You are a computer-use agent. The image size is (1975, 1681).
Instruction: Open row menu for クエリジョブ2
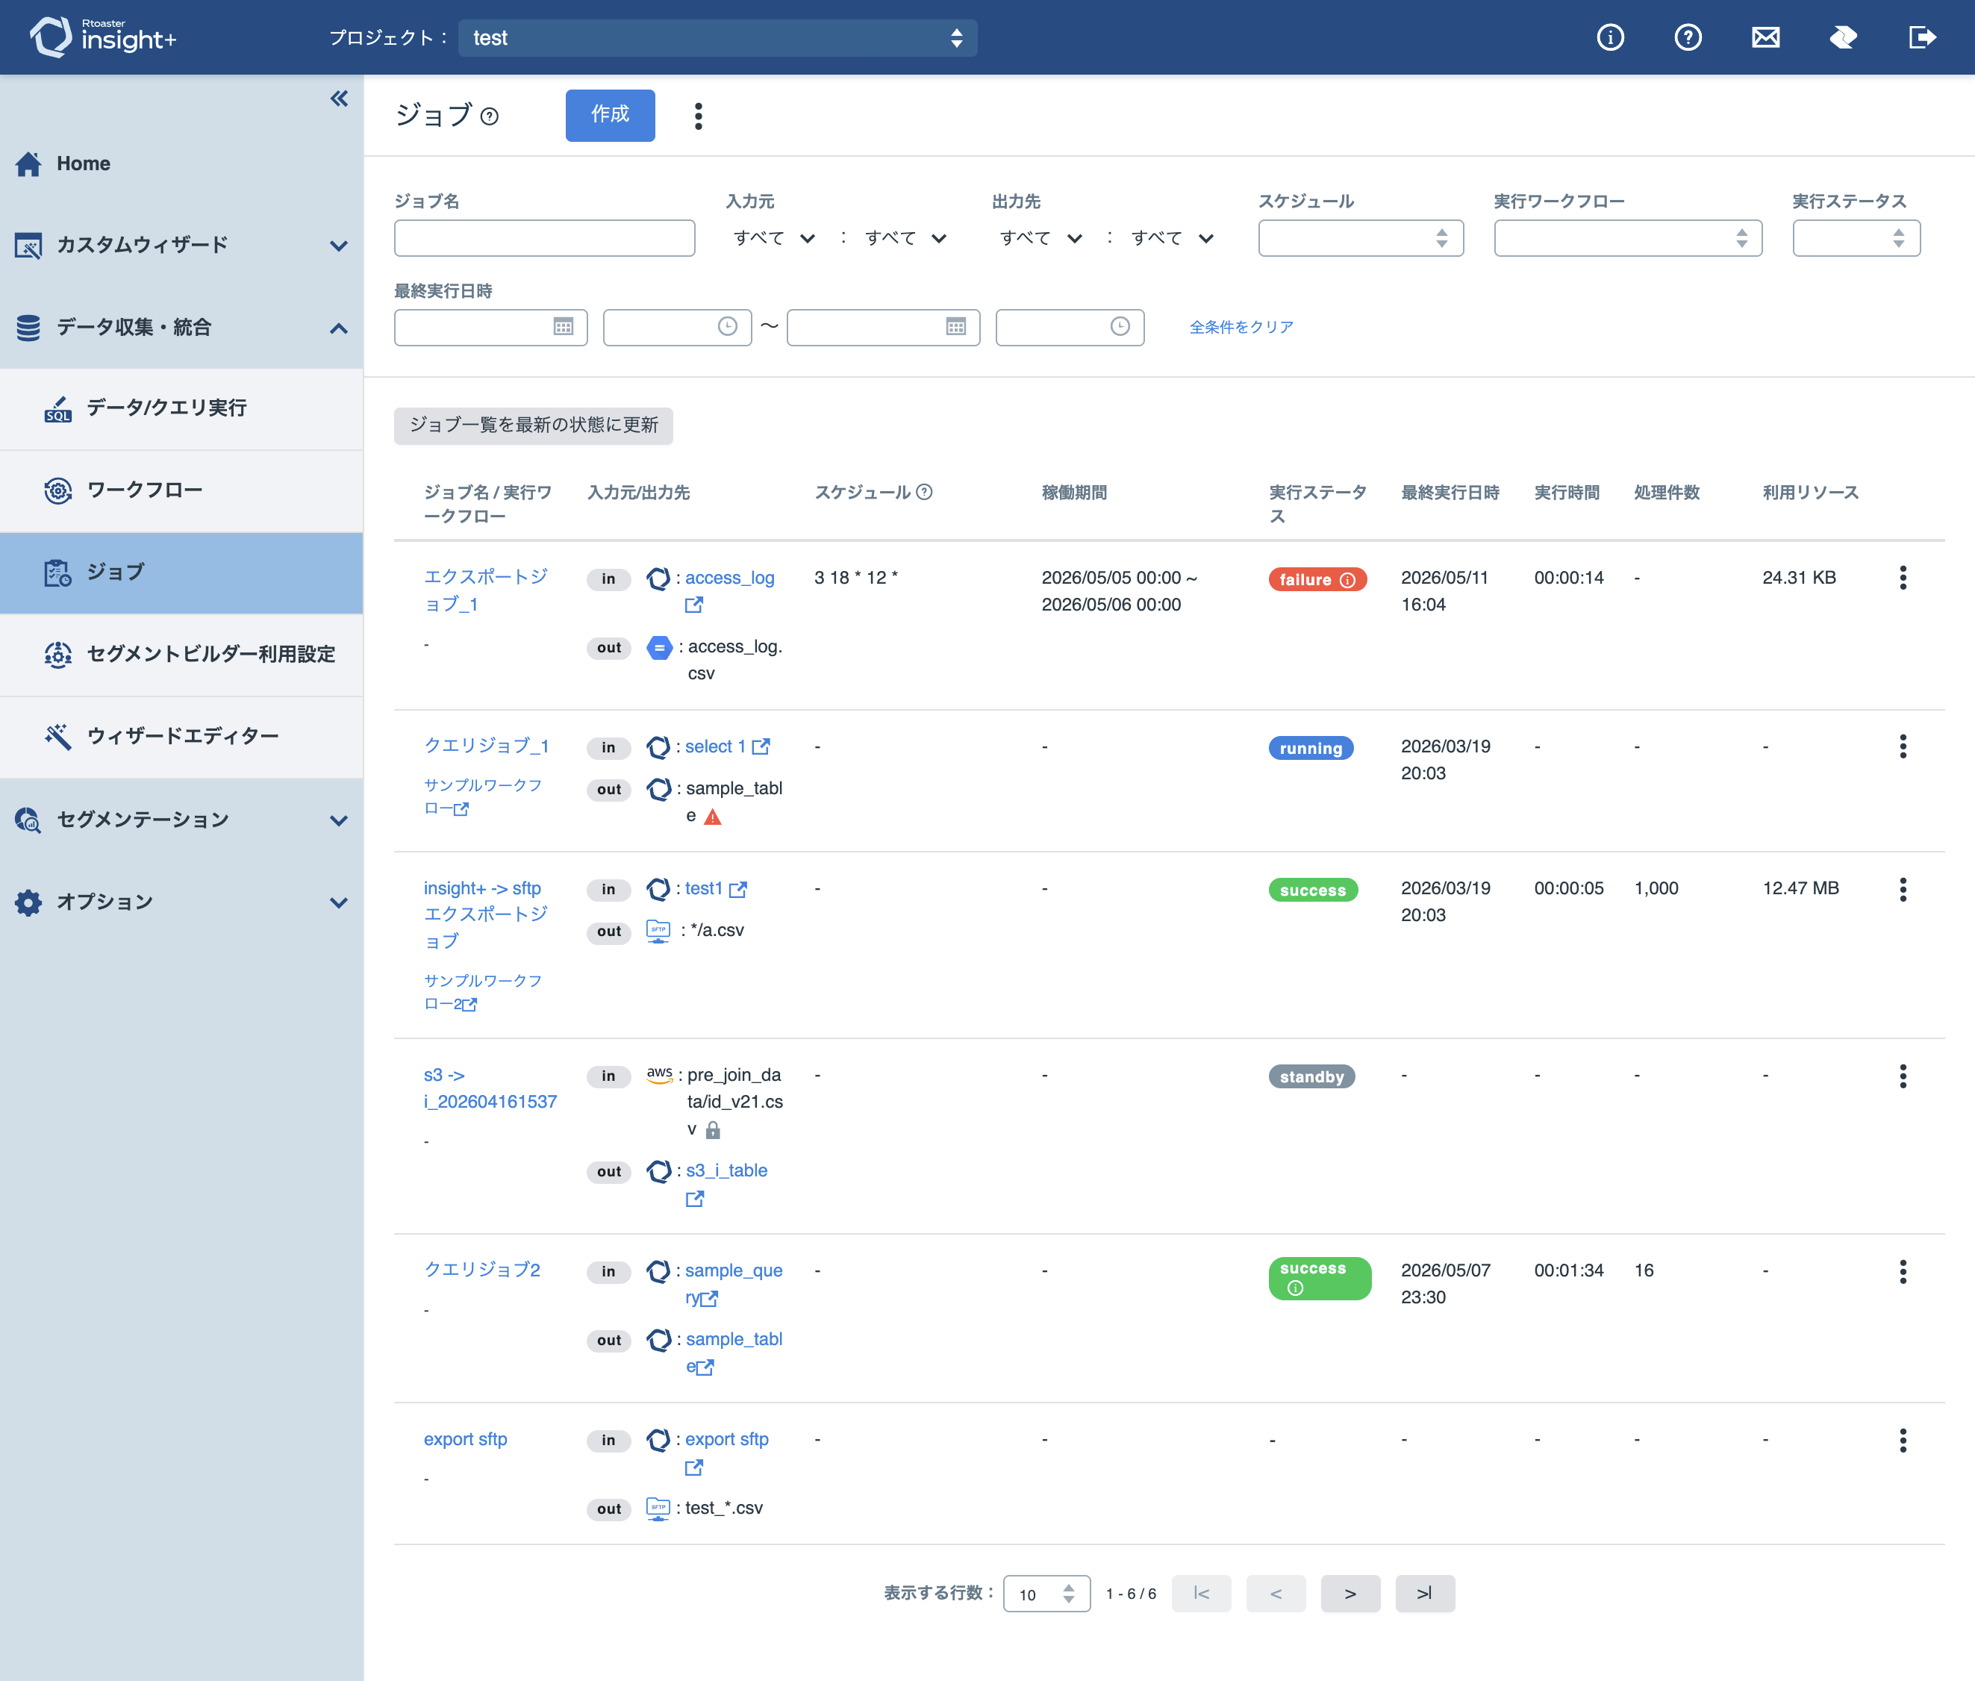point(1903,1271)
